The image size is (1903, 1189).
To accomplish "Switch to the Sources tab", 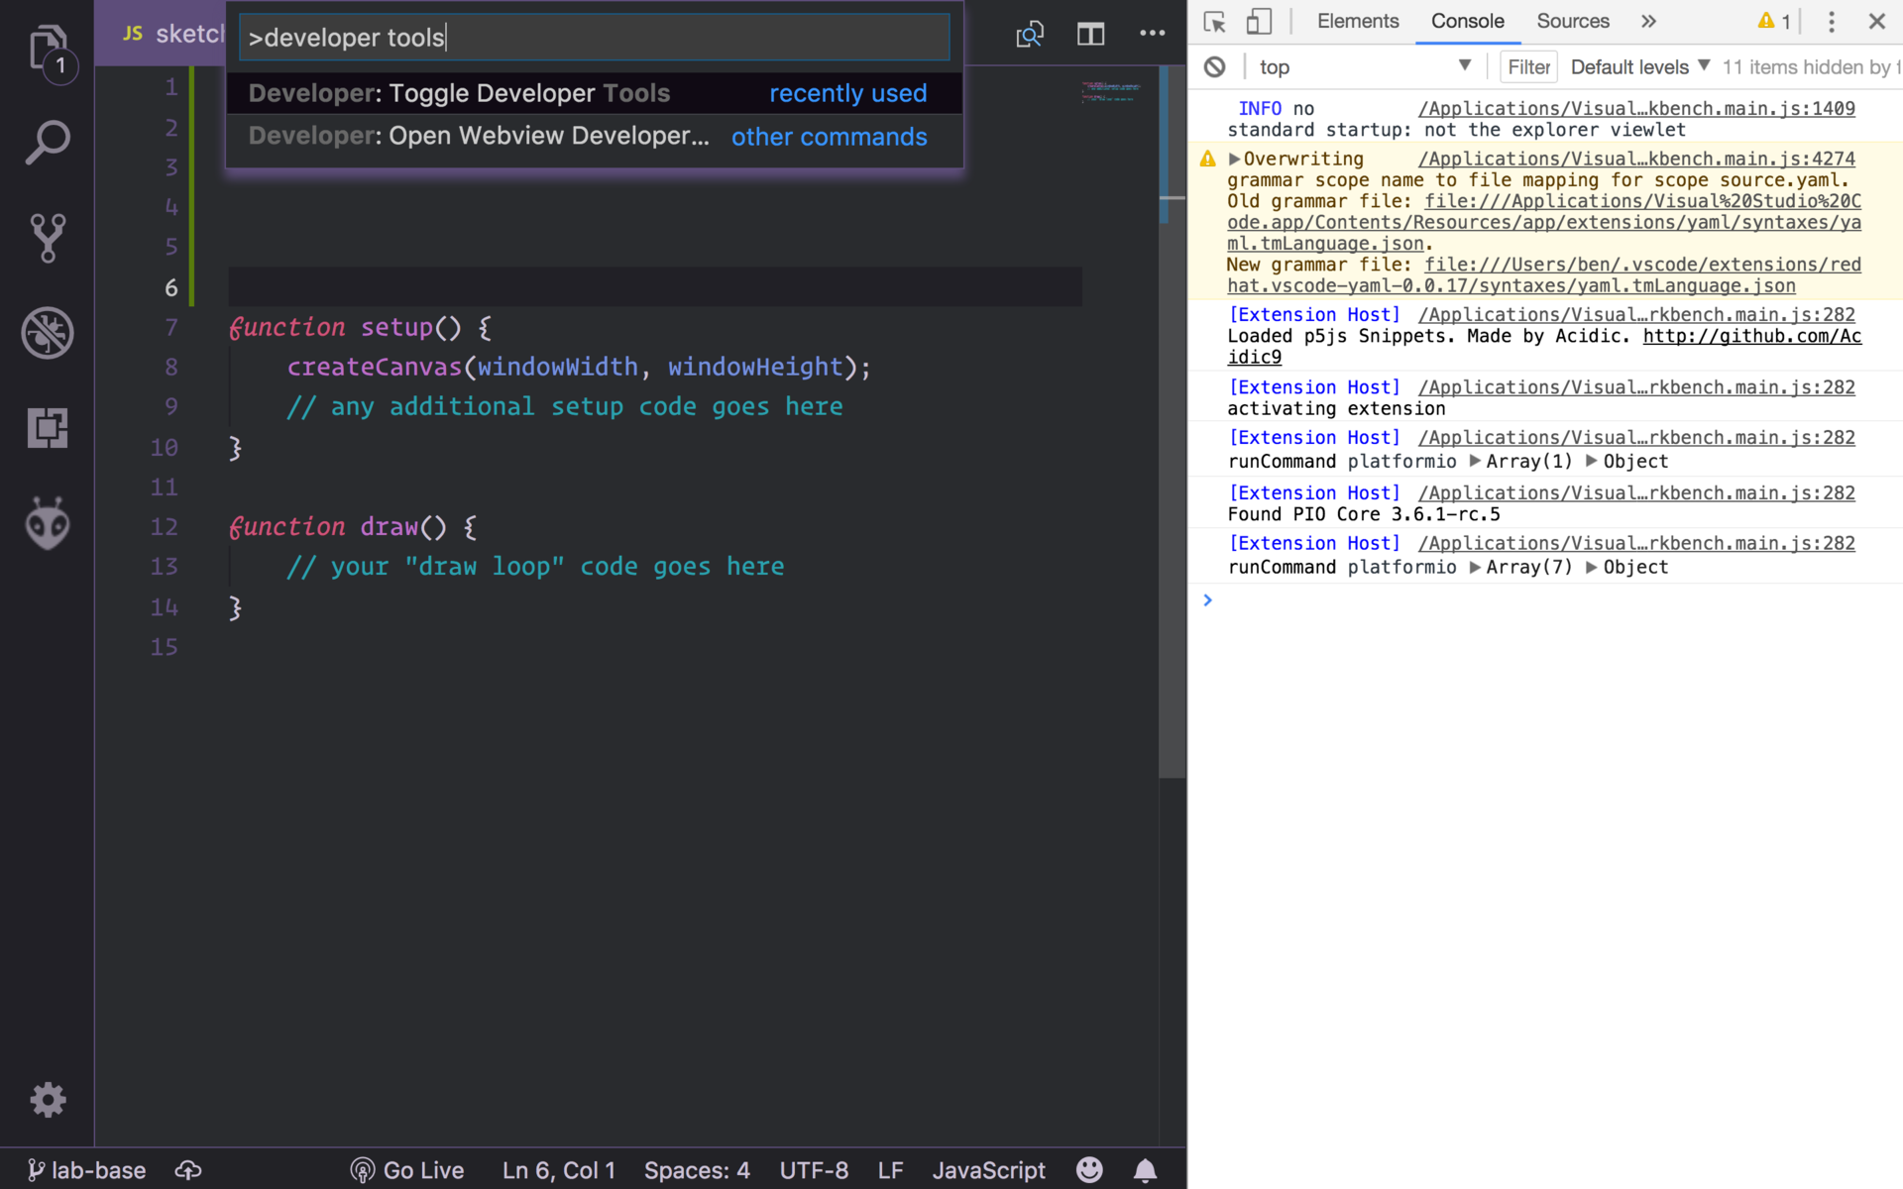I will pyautogui.click(x=1573, y=22).
